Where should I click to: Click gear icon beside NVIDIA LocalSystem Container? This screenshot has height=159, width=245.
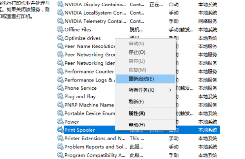click(60, 13)
